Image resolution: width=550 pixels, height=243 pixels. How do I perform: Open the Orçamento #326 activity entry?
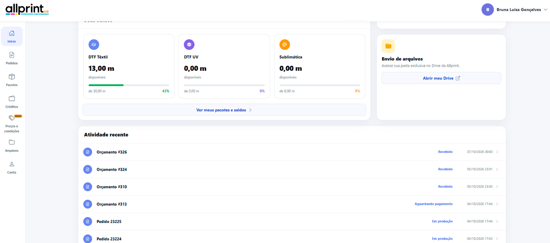coord(292,152)
